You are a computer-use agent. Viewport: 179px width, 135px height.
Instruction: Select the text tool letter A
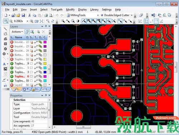coord(4,64)
